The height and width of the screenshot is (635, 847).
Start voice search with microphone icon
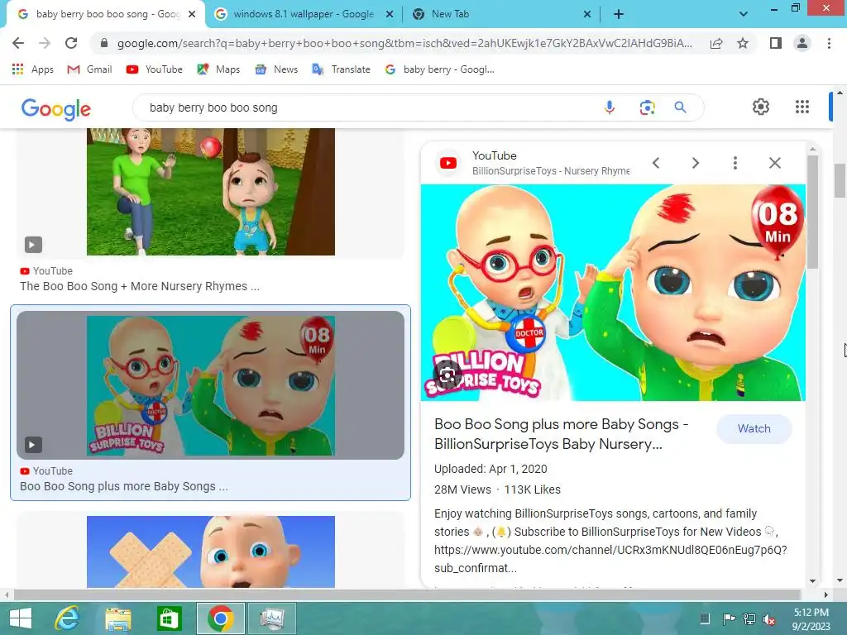tap(610, 107)
